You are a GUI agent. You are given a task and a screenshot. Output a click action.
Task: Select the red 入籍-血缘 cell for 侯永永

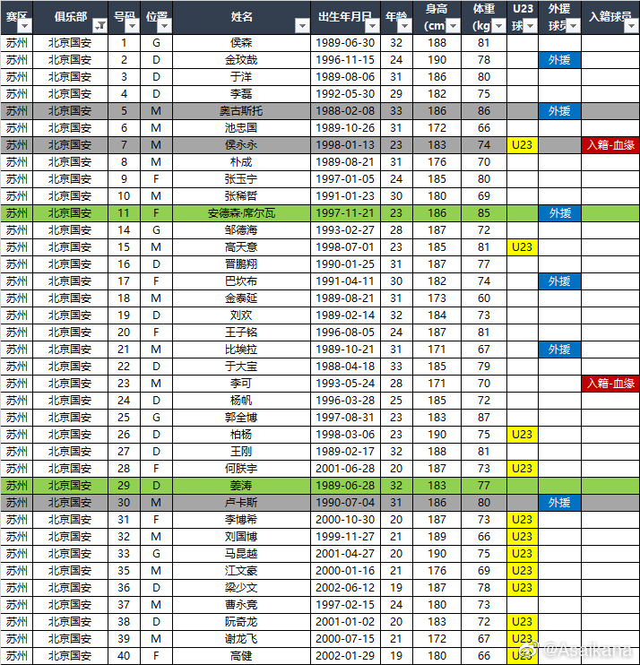pyautogui.click(x=610, y=145)
